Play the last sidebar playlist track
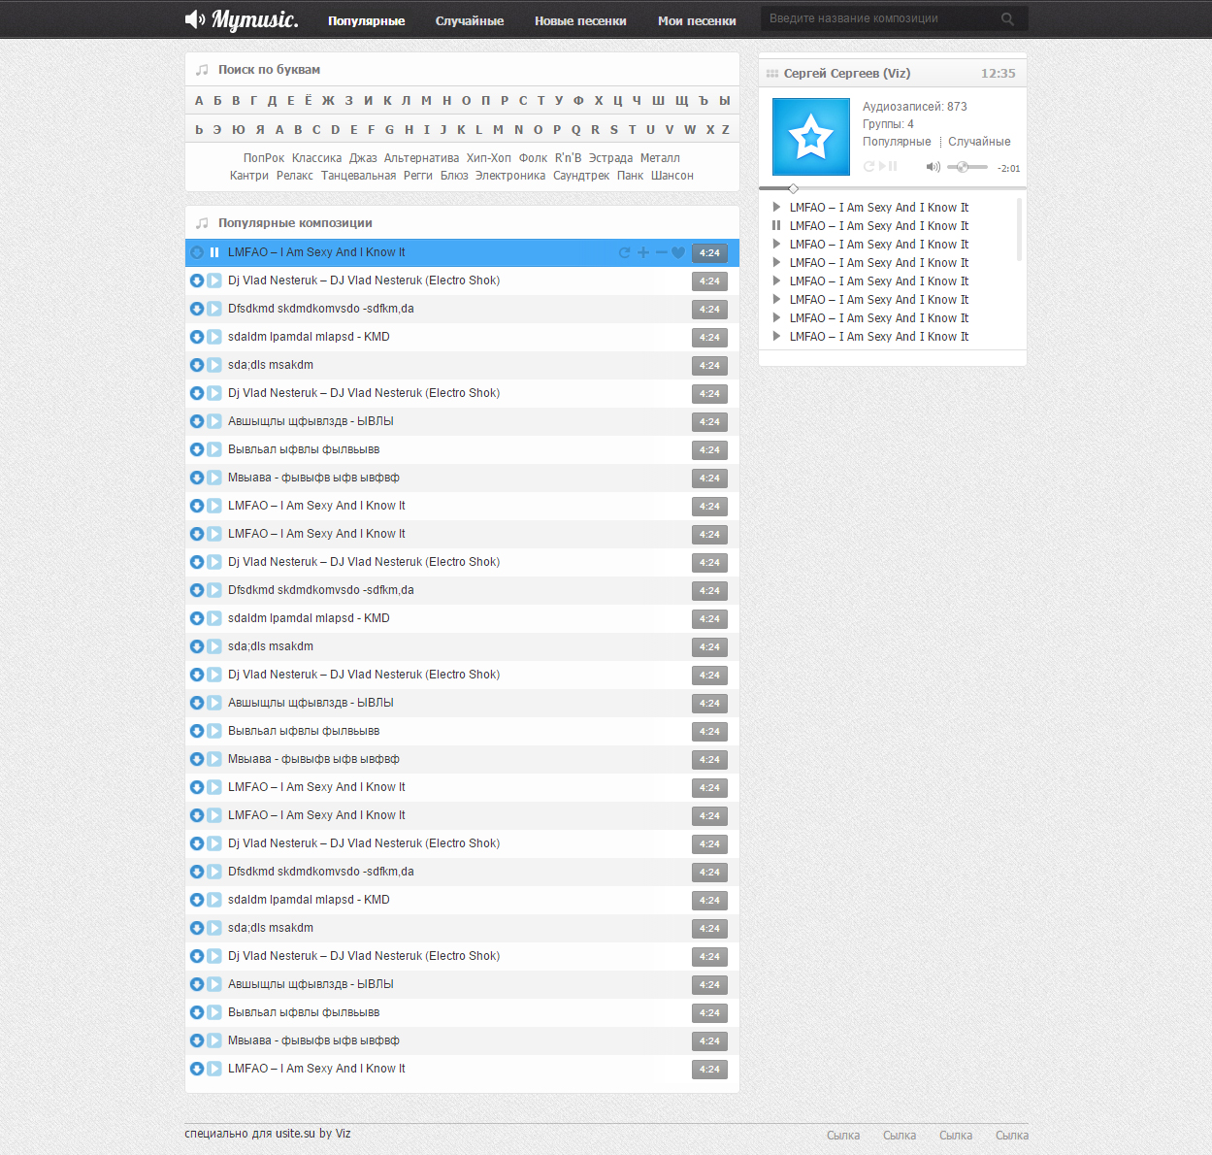1212x1155 pixels. [776, 336]
